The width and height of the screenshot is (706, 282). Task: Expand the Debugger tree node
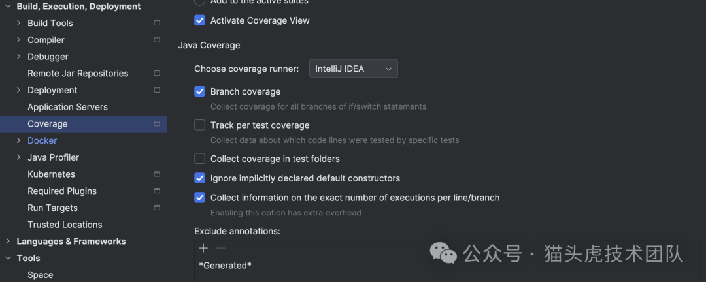[19, 57]
